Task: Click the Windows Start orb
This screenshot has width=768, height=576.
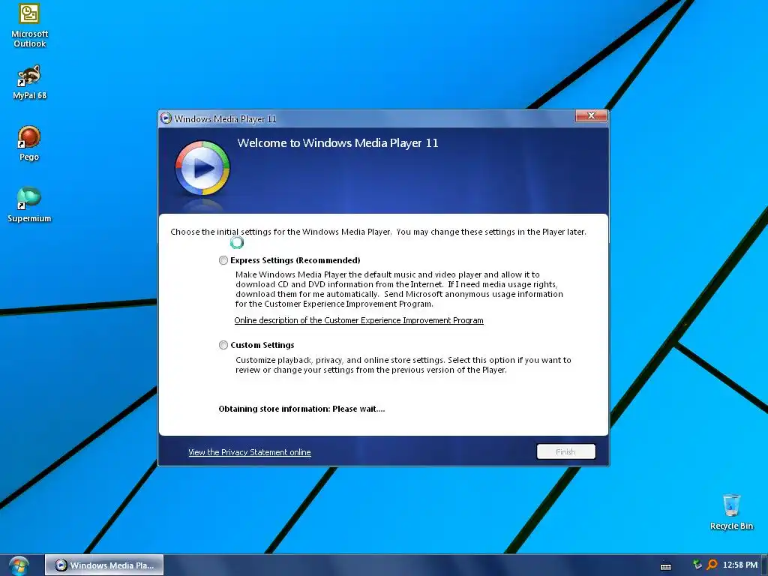Action: pos(19,565)
